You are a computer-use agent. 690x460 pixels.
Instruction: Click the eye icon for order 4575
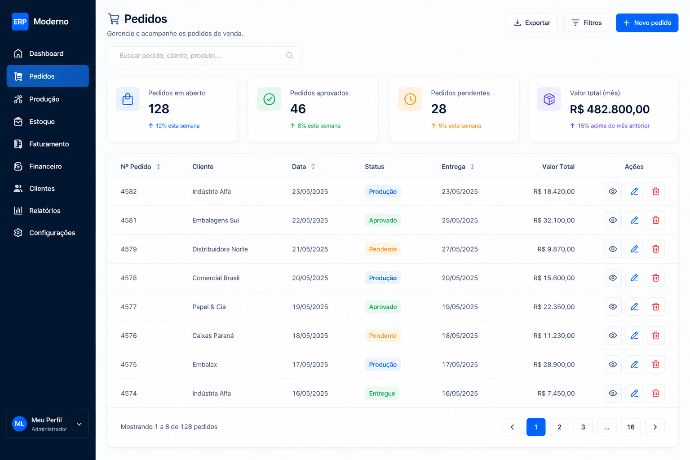(612, 364)
